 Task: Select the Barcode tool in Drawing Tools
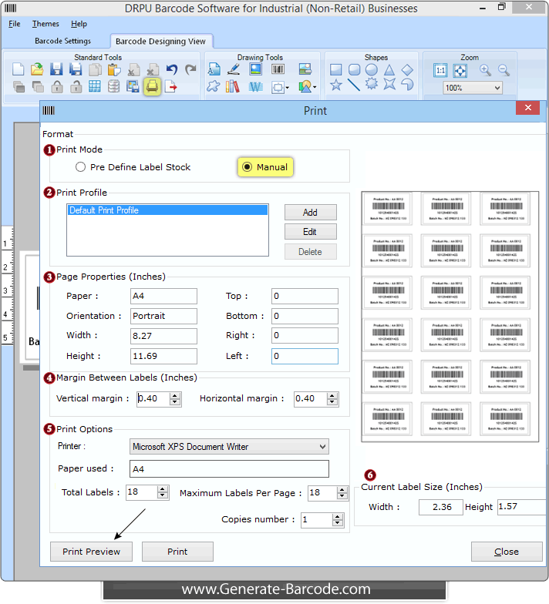pyautogui.click(x=278, y=69)
